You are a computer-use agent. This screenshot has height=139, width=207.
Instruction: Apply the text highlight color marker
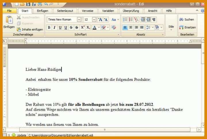point(103,28)
